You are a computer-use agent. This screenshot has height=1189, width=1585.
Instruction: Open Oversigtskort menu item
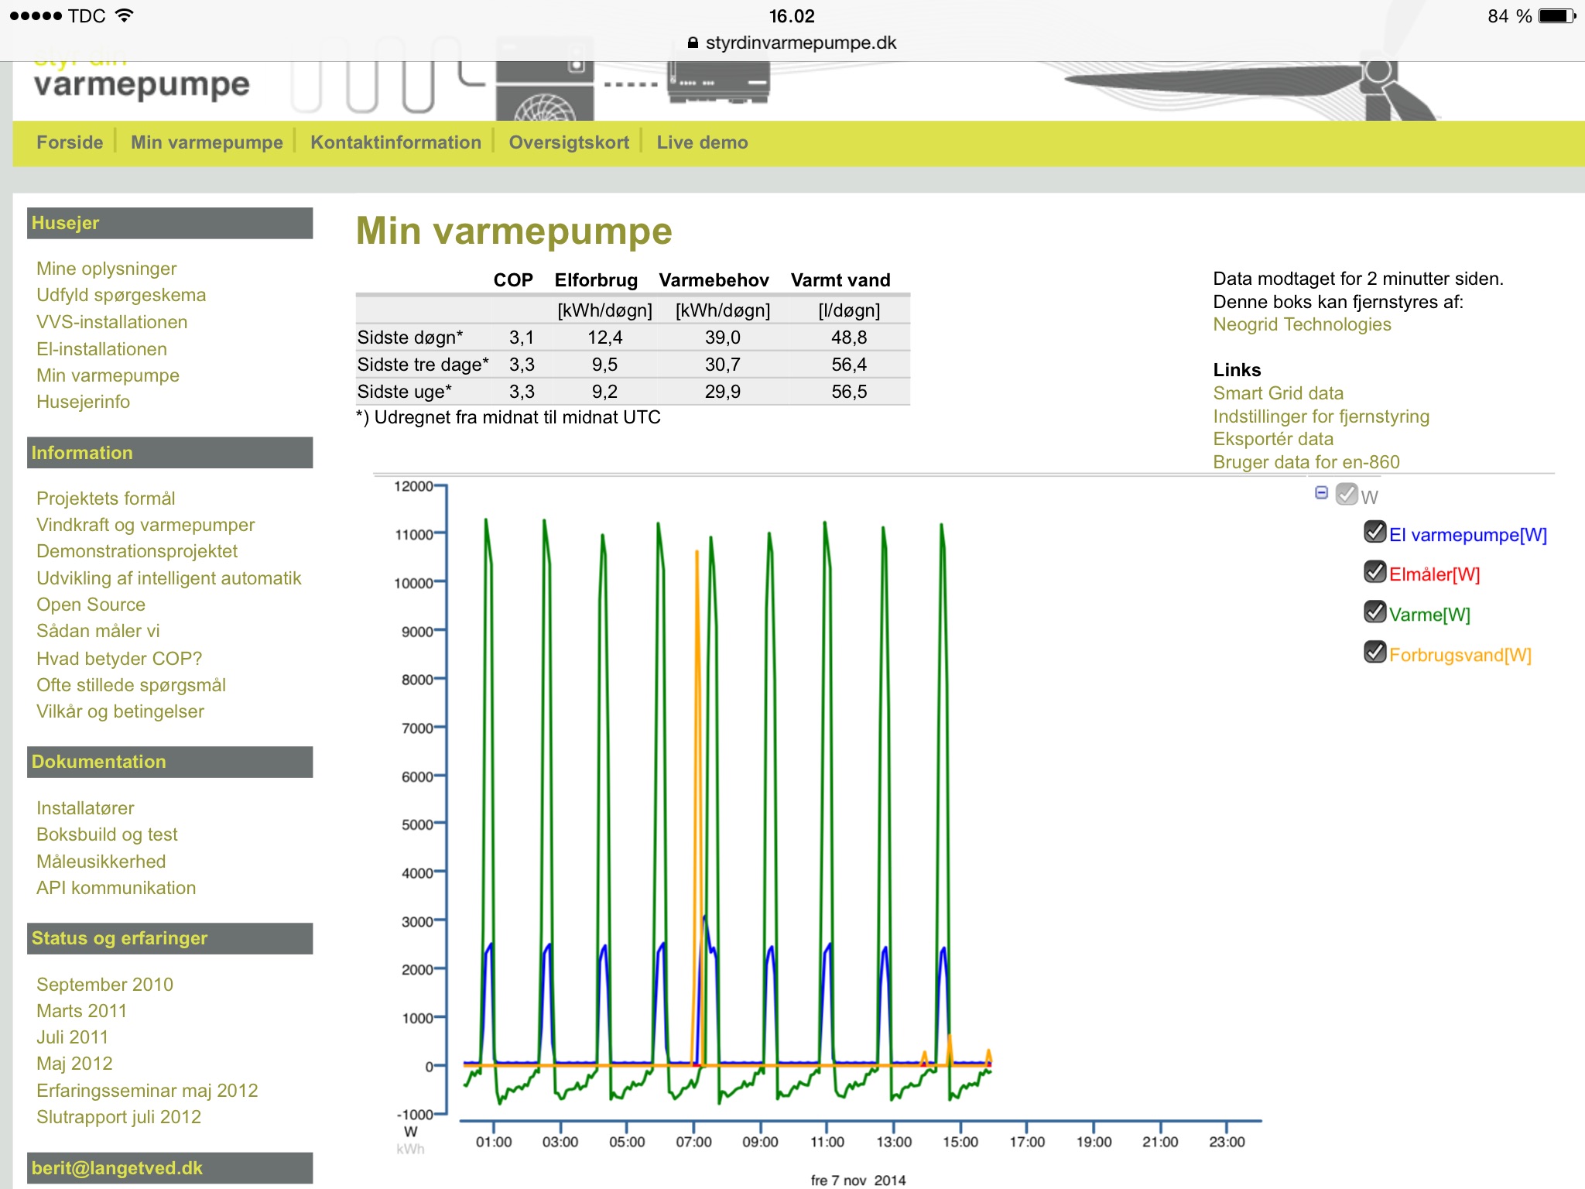click(569, 142)
